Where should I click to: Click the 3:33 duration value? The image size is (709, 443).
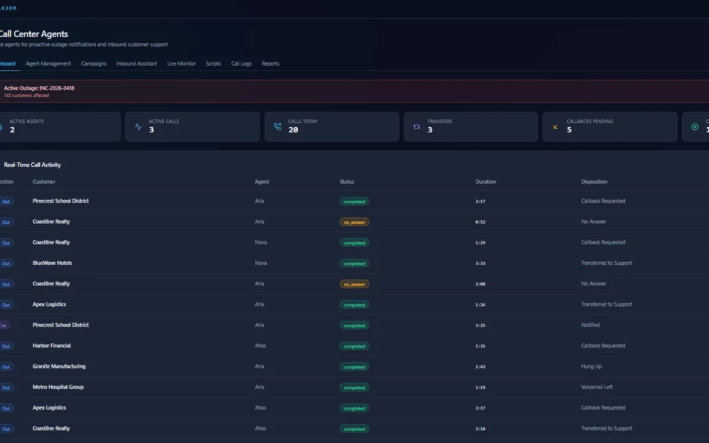(480, 263)
